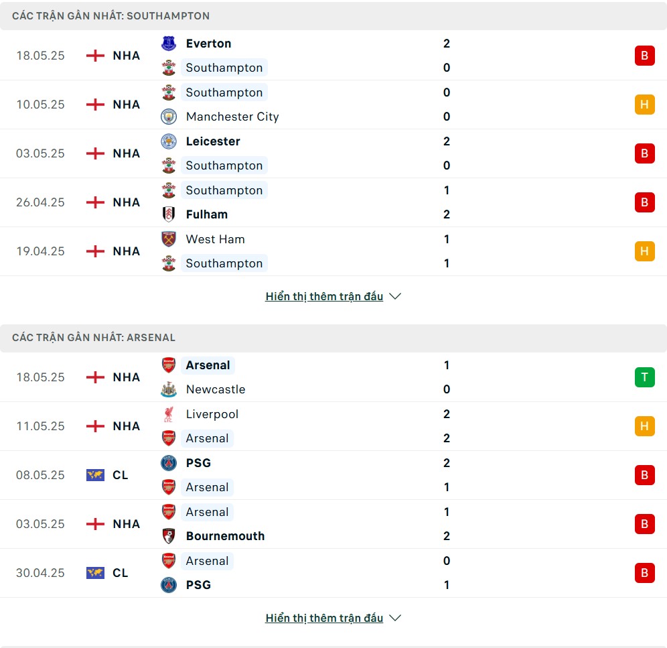The image size is (667, 648).
Task: Click the Bournemouth club crest icon
Action: [x=169, y=536]
